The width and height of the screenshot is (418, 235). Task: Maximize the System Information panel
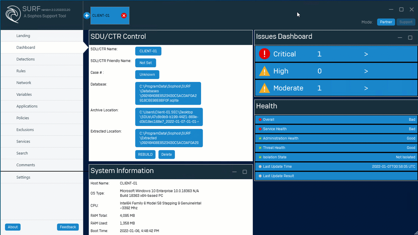(x=244, y=172)
